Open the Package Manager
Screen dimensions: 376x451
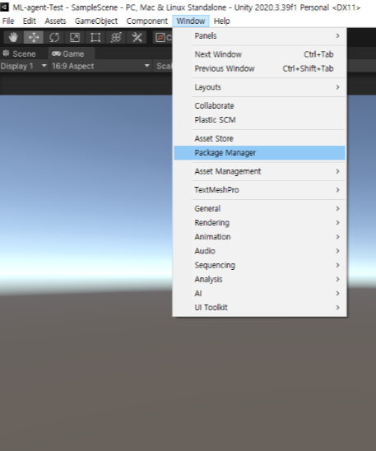[x=259, y=153]
